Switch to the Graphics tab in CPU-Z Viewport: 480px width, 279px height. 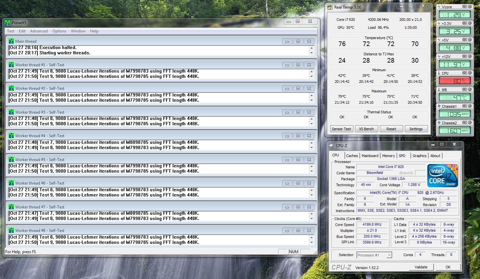click(x=420, y=156)
